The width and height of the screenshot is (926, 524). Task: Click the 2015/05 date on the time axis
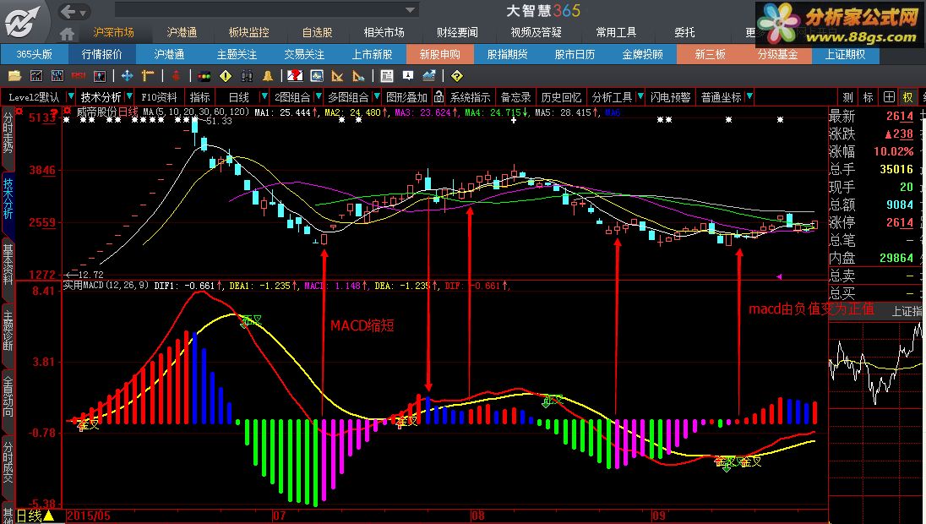click(x=89, y=516)
